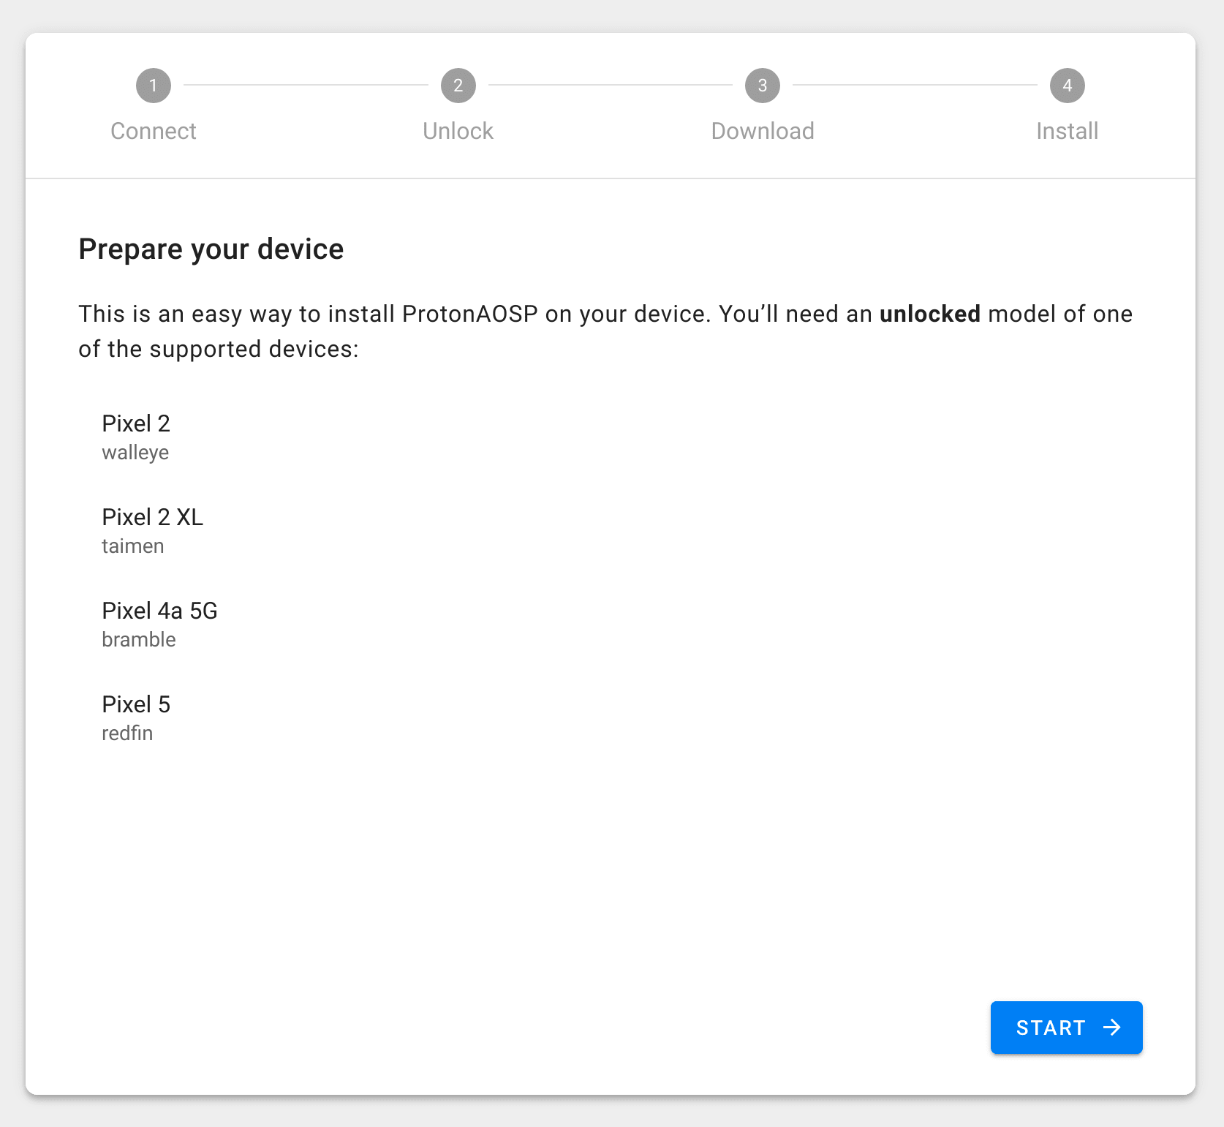Click the step 4 circle icon
Image resolution: width=1224 pixels, height=1127 pixels.
[x=1067, y=85]
